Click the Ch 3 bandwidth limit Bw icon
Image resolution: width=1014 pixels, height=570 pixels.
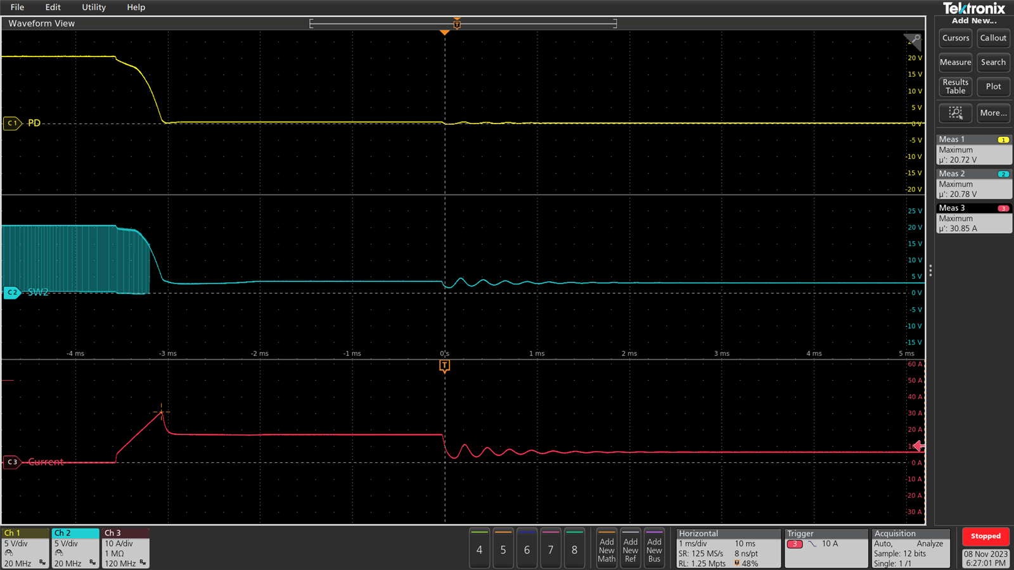[143, 562]
